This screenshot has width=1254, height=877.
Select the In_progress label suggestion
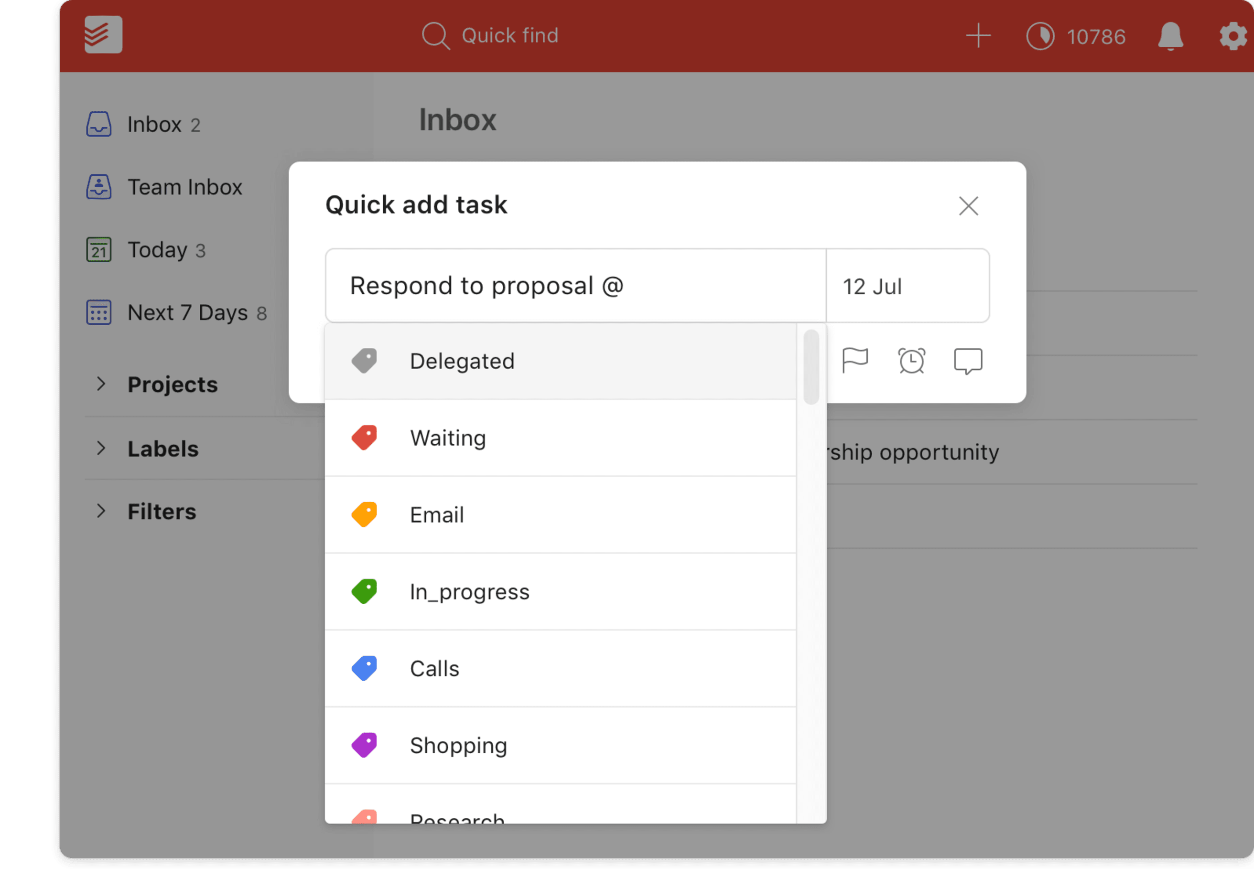pos(561,592)
